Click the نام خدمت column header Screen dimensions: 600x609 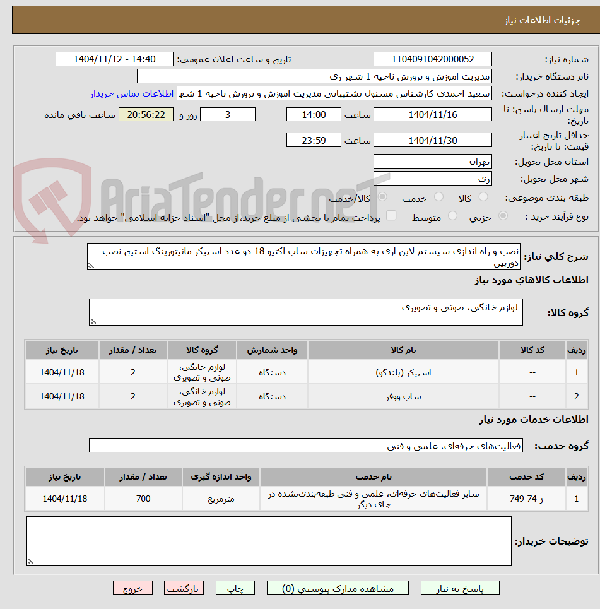tap(374, 476)
